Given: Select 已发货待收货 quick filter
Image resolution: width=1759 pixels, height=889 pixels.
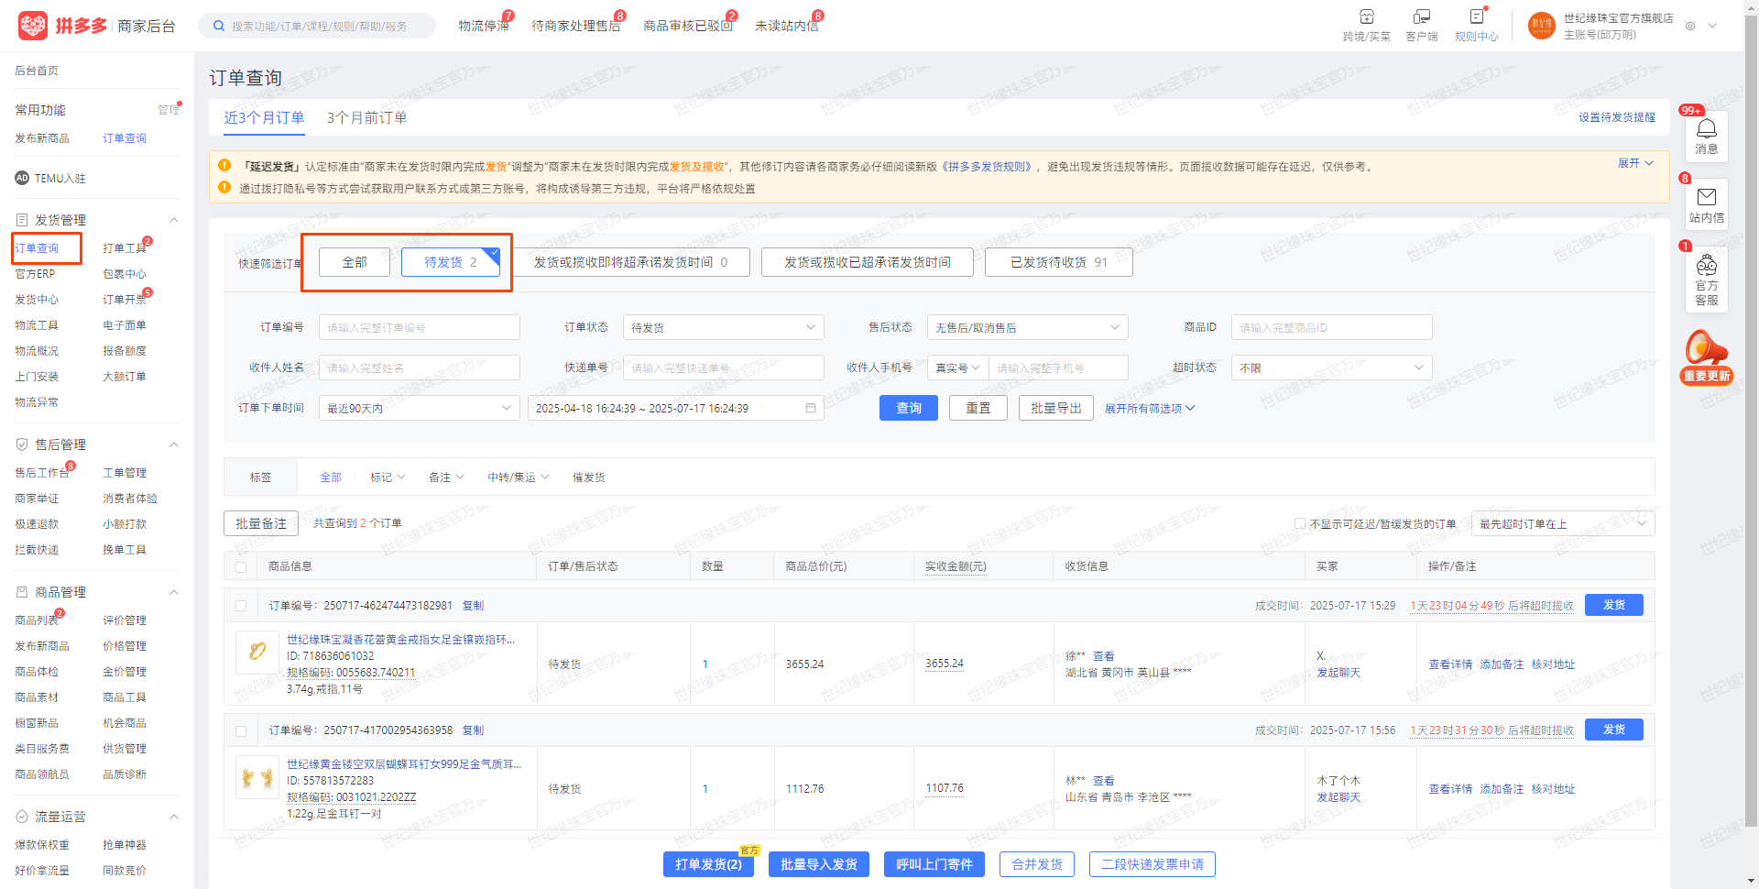Looking at the screenshot, I should point(1058,262).
